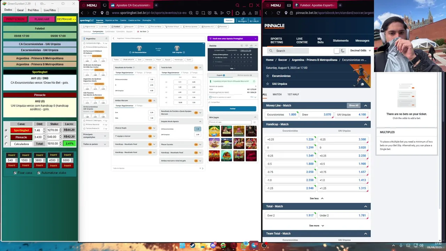Open the Decimal Odds dropdown on Pinnacle
446x251 pixels.
coord(360,51)
